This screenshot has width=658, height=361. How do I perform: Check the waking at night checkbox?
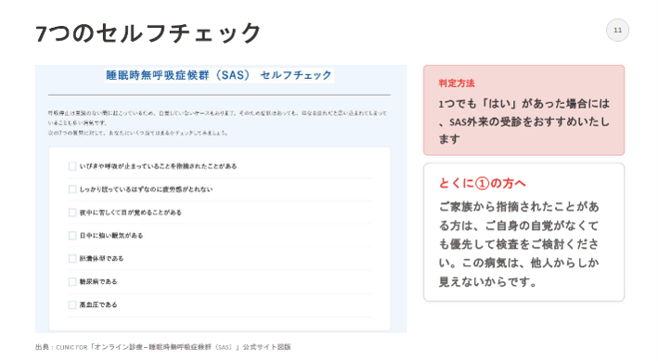[72, 213]
